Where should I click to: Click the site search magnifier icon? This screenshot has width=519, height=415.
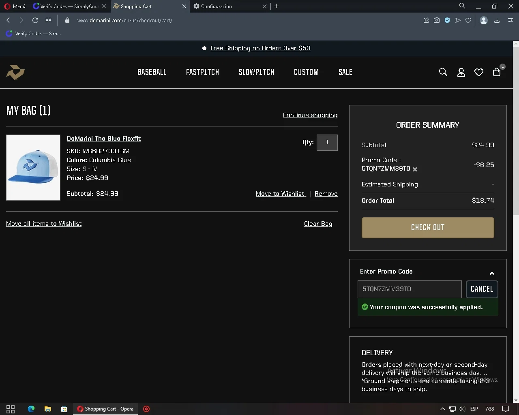click(443, 72)
